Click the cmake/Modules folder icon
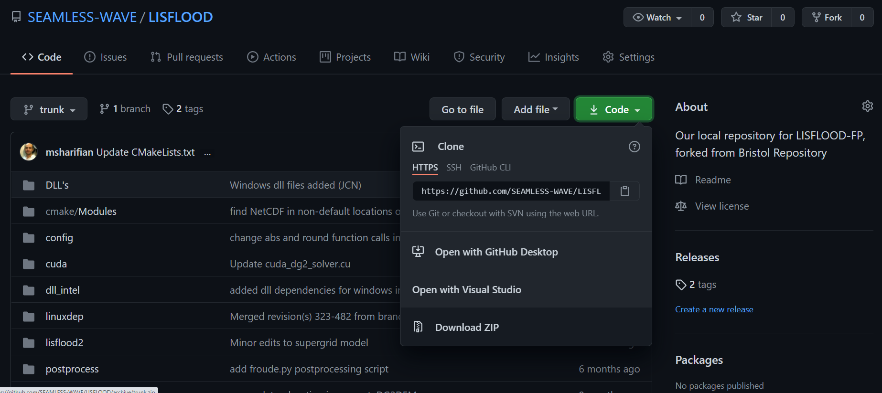The height and width of the screenshot is (393, 882). (29, 211)
